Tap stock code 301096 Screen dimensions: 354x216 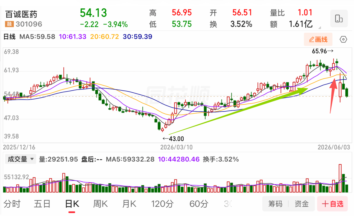click(x=29, y=24)
